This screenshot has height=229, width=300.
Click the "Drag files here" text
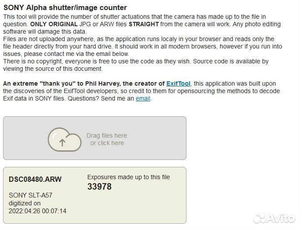coord(107,135)
